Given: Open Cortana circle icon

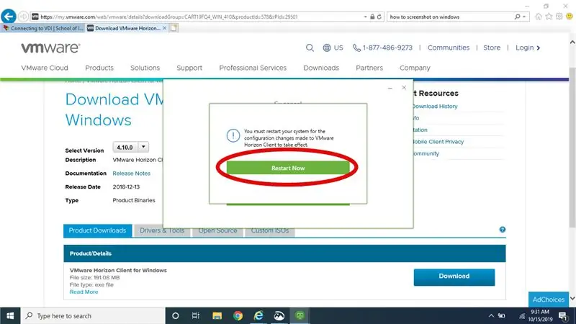Looking at the screenshot, I should 175,316.
